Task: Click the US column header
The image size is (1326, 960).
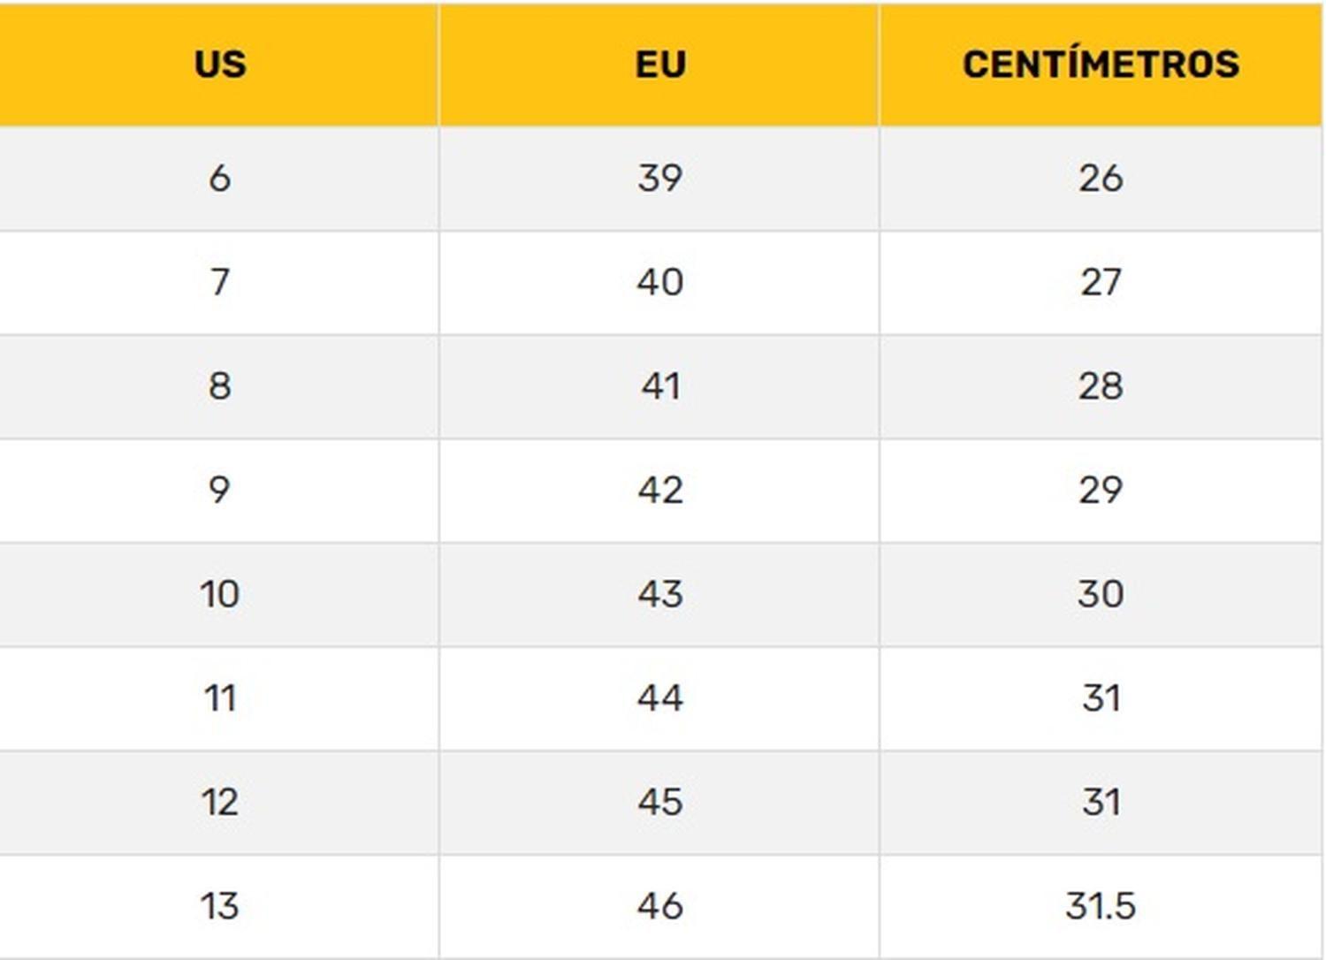Action: pos(219,64)
